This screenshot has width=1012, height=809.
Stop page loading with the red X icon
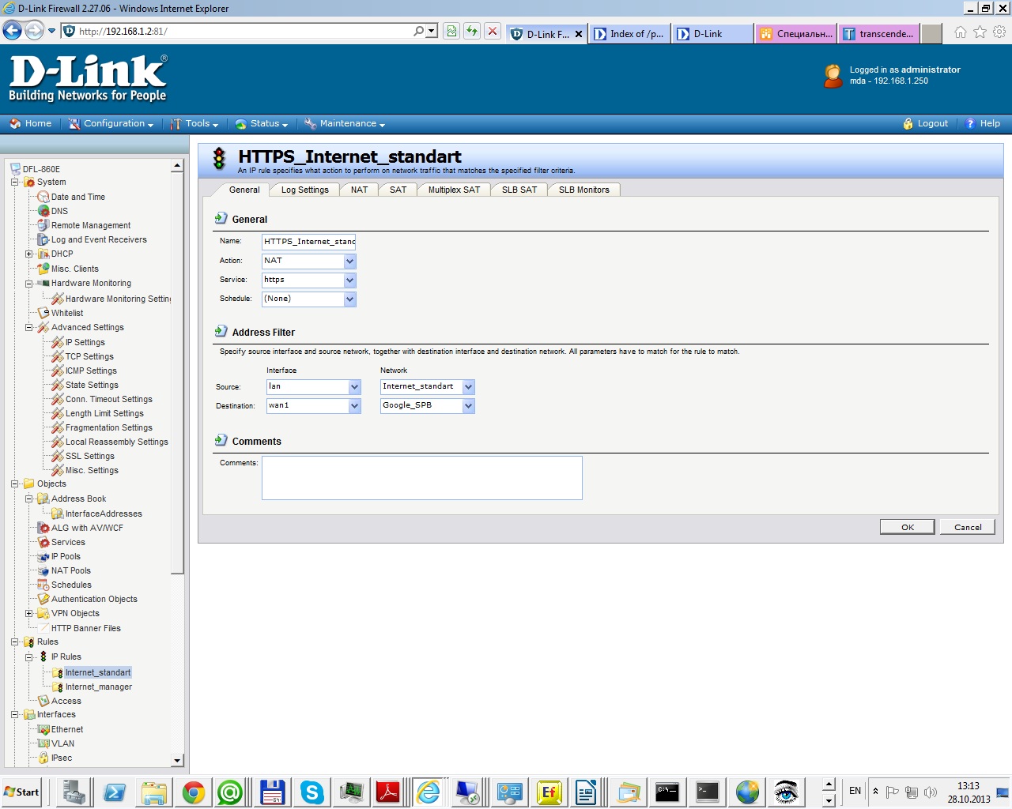tap(493, 31)
